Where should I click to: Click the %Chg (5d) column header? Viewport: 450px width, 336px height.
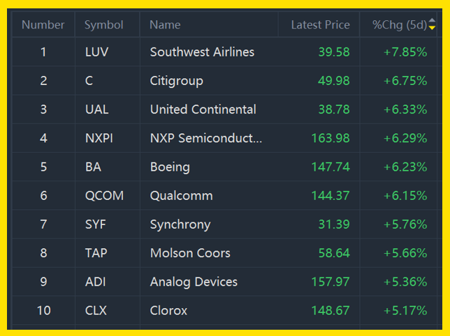(x=399, y=25)
